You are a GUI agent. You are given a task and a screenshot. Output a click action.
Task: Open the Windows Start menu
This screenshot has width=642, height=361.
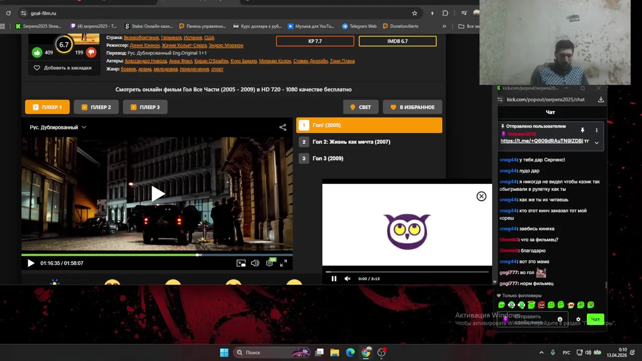224,352
